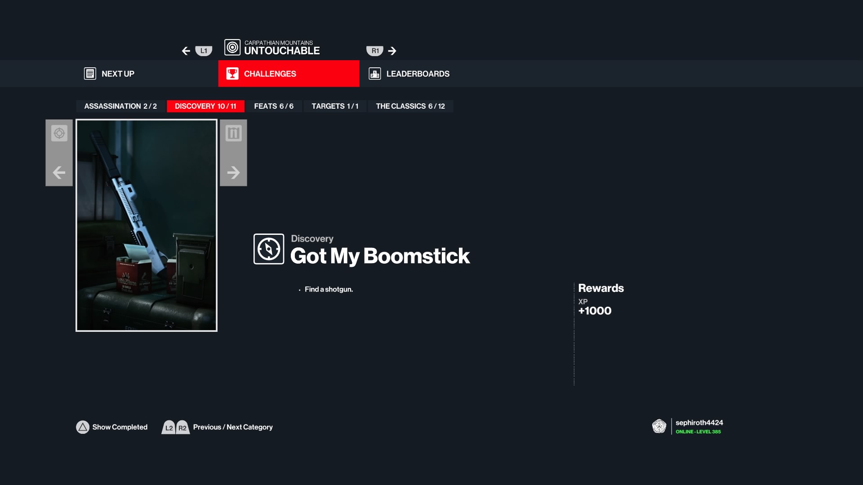863x485 pixels.
Task: Click the Discovery compass icon
Action: 269,249
